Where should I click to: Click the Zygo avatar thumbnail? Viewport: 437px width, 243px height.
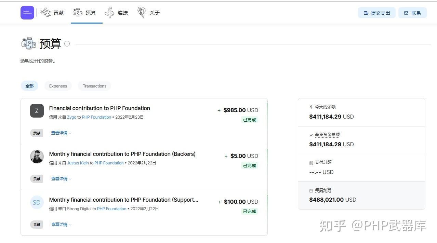point(37,111)
